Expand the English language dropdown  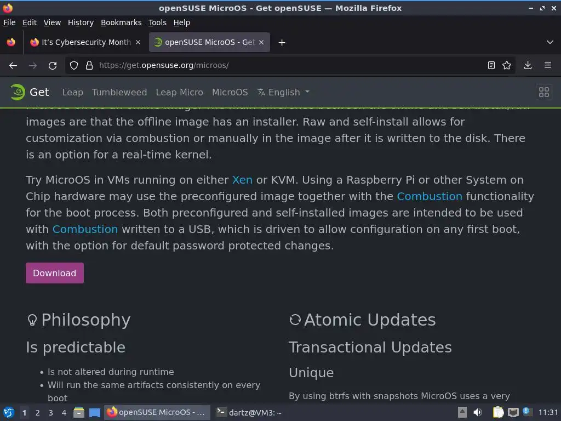coord(283,92)
